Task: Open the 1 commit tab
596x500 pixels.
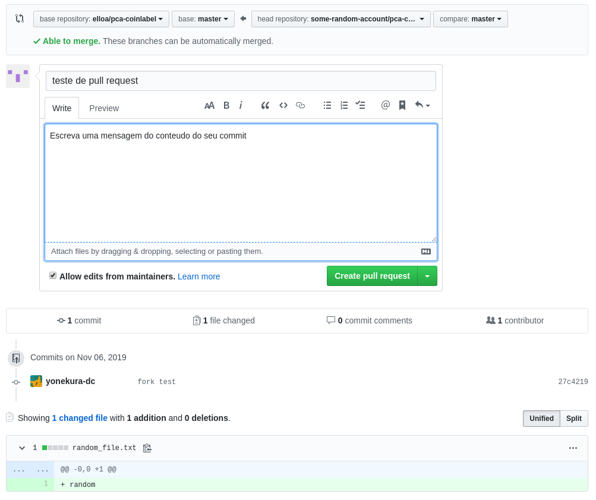Action: pyautogui.click(x=79, y=321)
